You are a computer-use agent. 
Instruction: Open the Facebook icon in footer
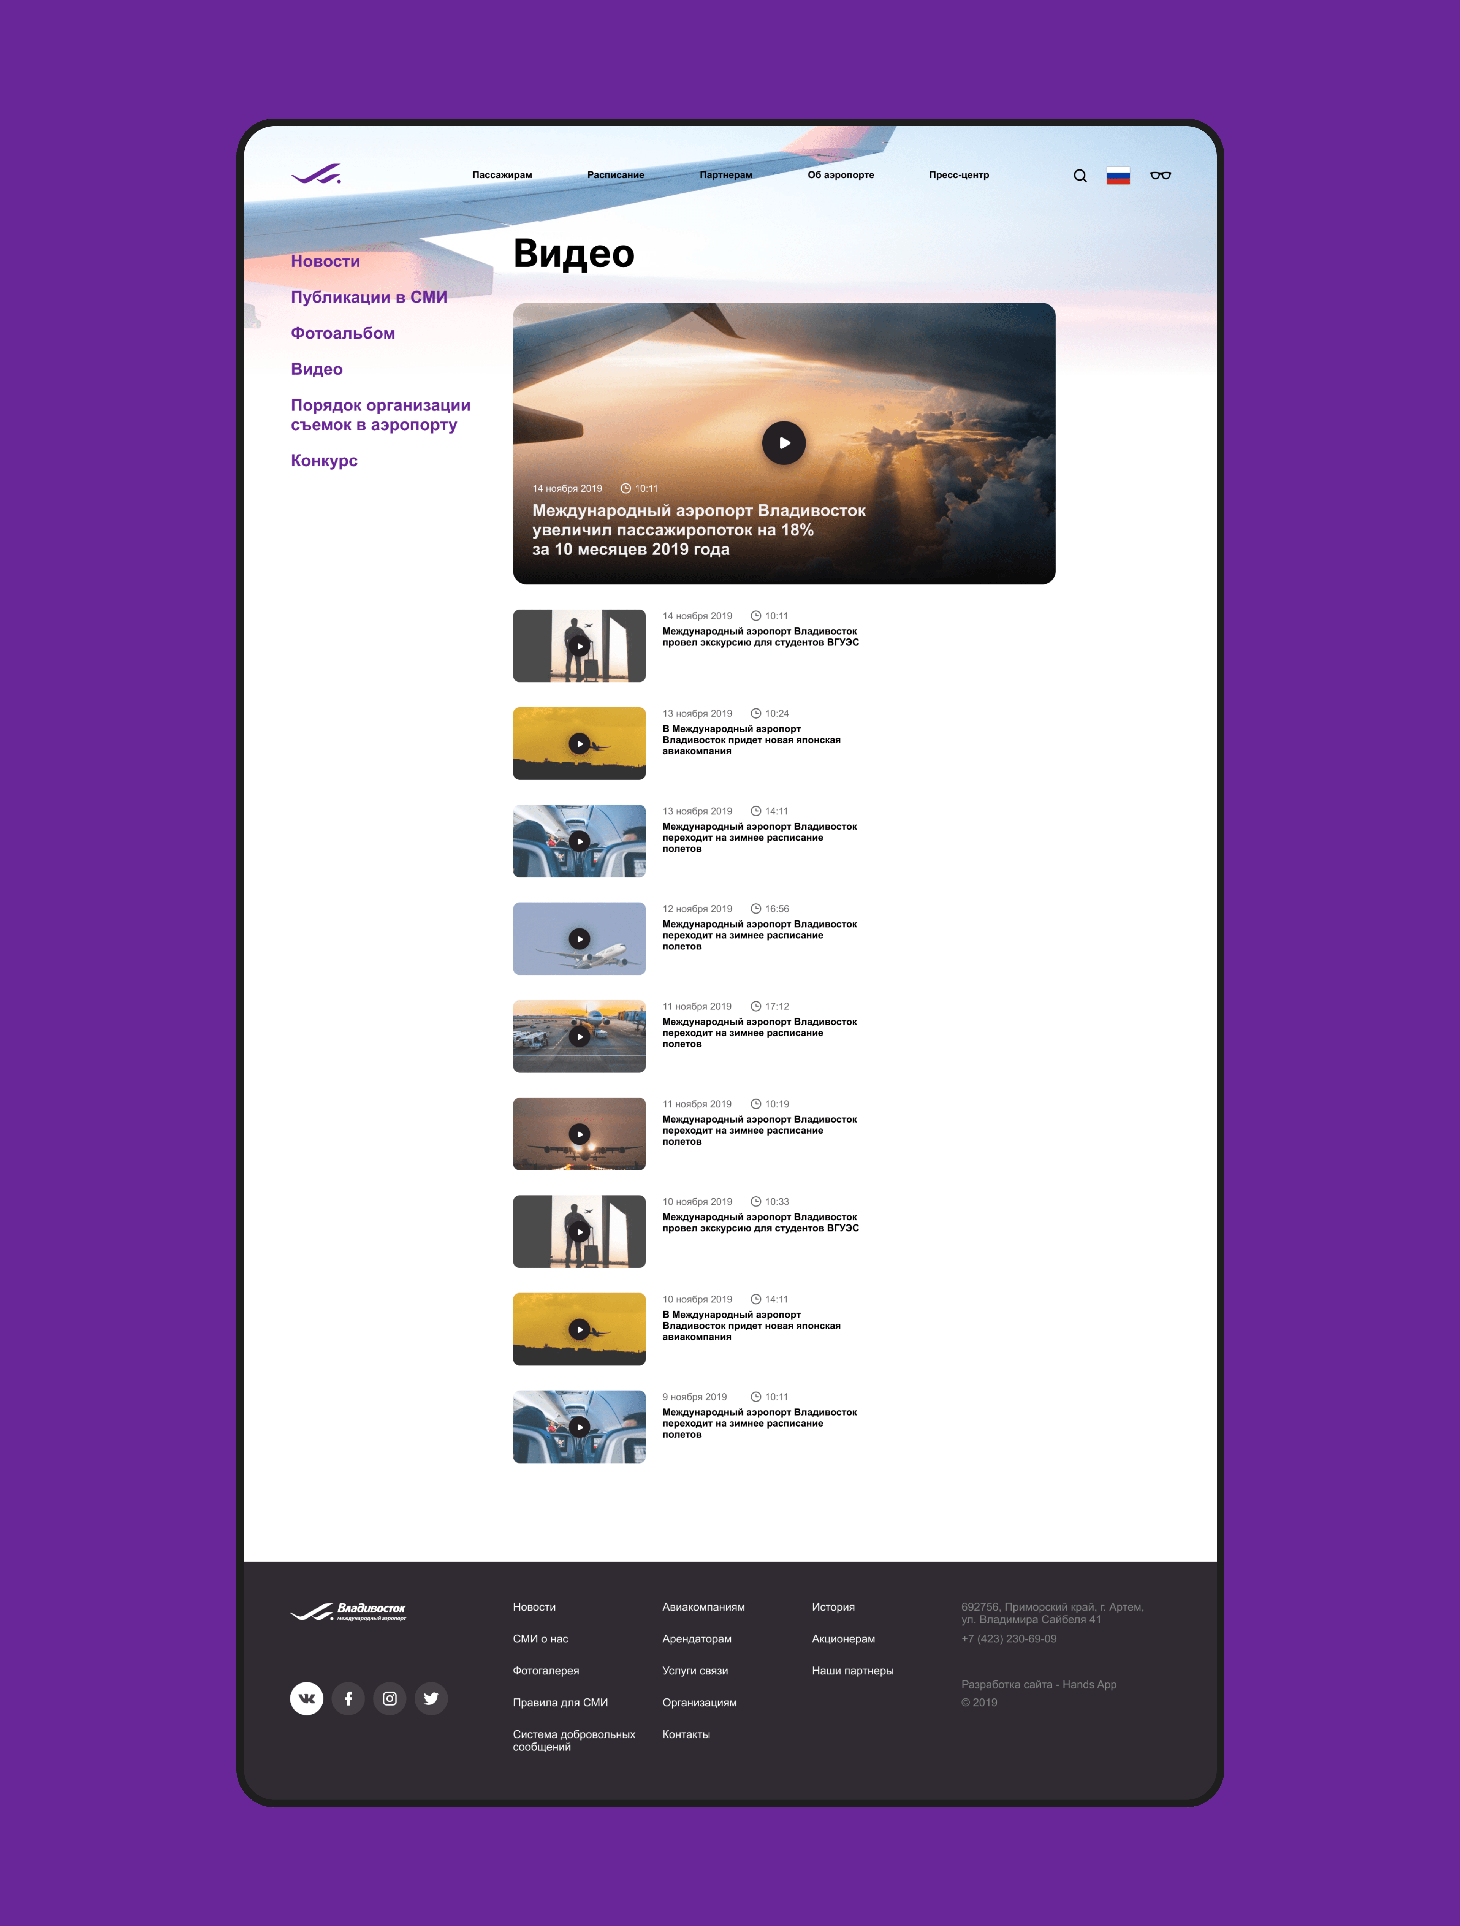tap(348, 1698)
